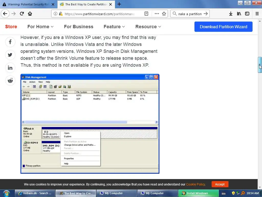Click the forward navigation arrow

[14, 14]
